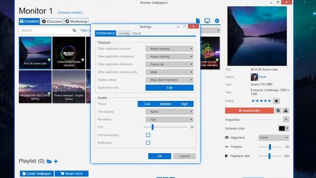Confirm settings with OK button

pos(159,156)
